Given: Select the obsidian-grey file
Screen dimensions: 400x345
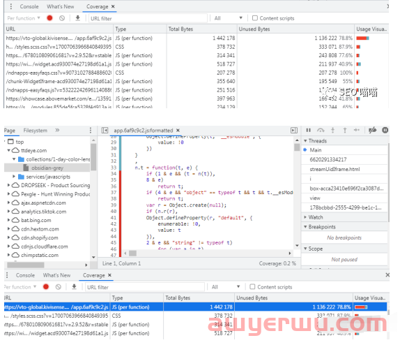Looking at the screenshot, I should [x=47, y=168].
